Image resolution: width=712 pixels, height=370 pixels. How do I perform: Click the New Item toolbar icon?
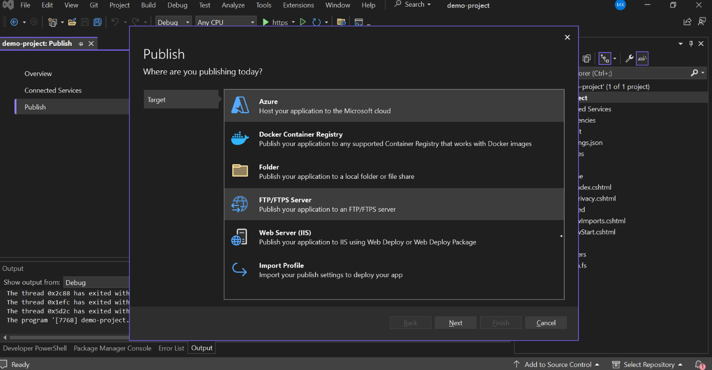(53, 22)
